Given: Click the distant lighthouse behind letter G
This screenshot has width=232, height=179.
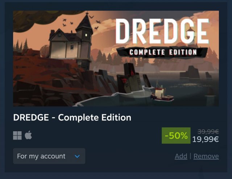Looking at the screenshot, I should click(191, 36).
